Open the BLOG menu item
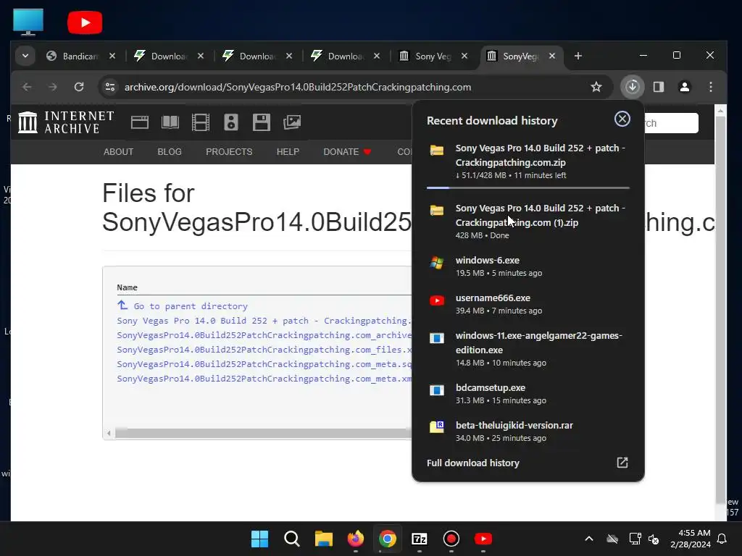Image resolution: width=742 pixels, height=556 pixels. pos(170,152)
